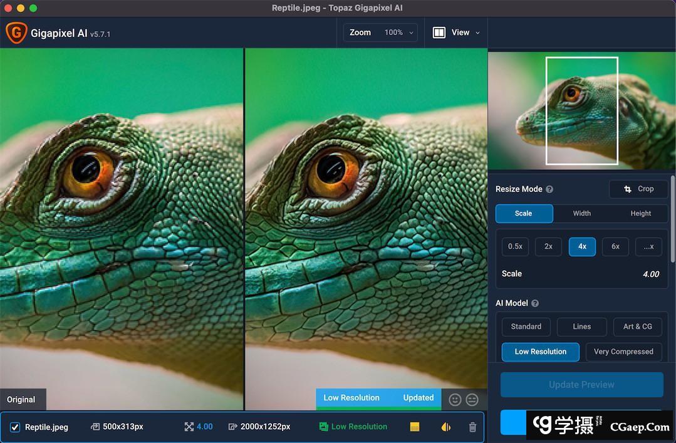
Task: Click the neutral face feedback icon
Action: 472,399
